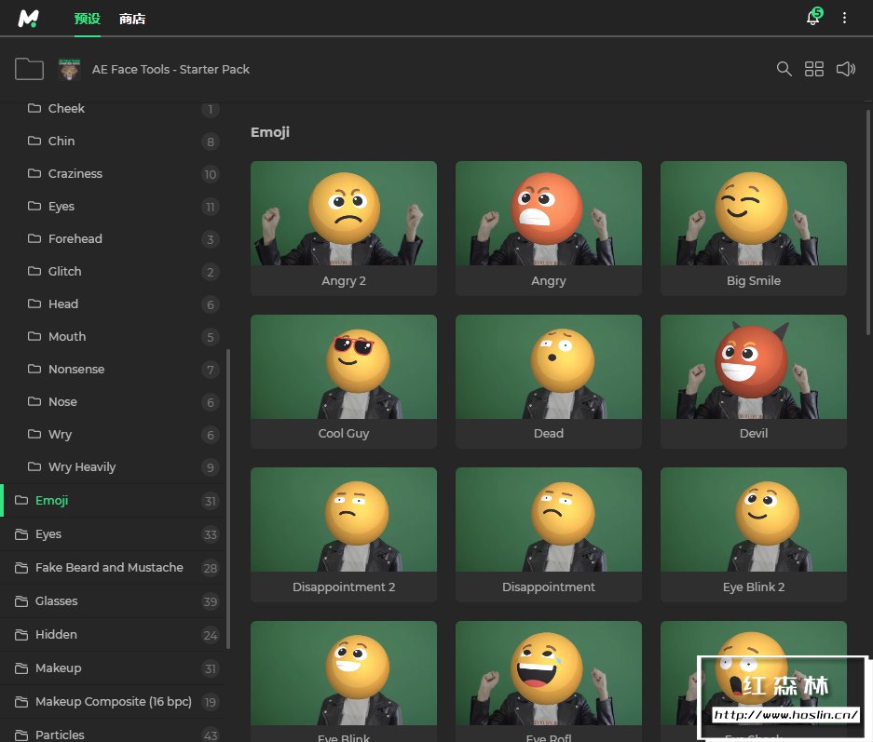Screen dimensions: 873x742
Task: Open the Wry Heavily subfolder
Action: click(x=82, y=467)
